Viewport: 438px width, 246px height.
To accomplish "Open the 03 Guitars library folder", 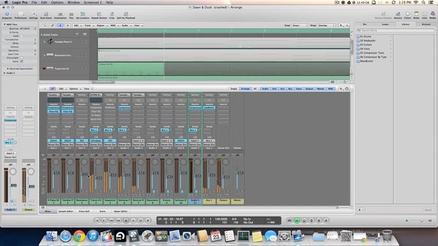I will [x=367, y=44].
